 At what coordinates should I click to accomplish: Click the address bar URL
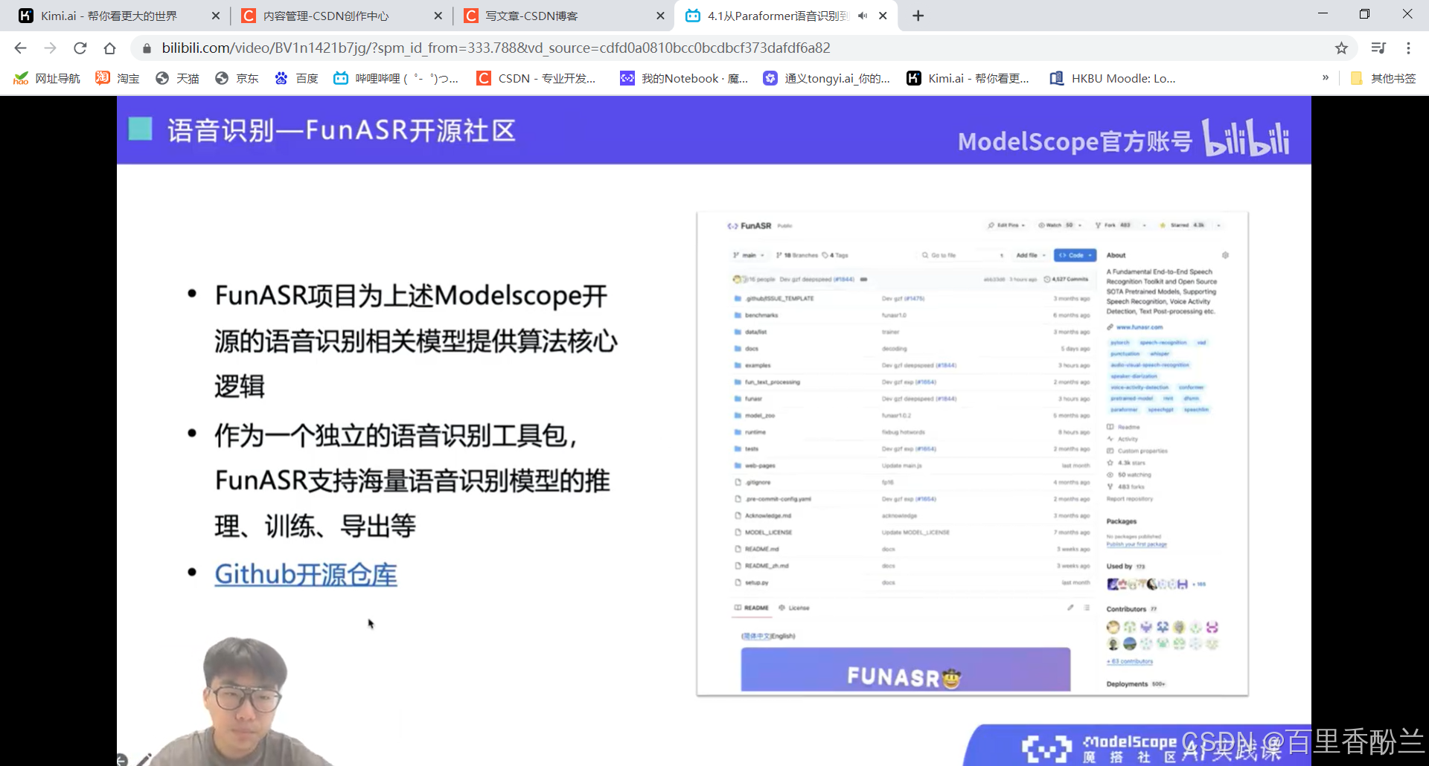click(x=496, y=48)
